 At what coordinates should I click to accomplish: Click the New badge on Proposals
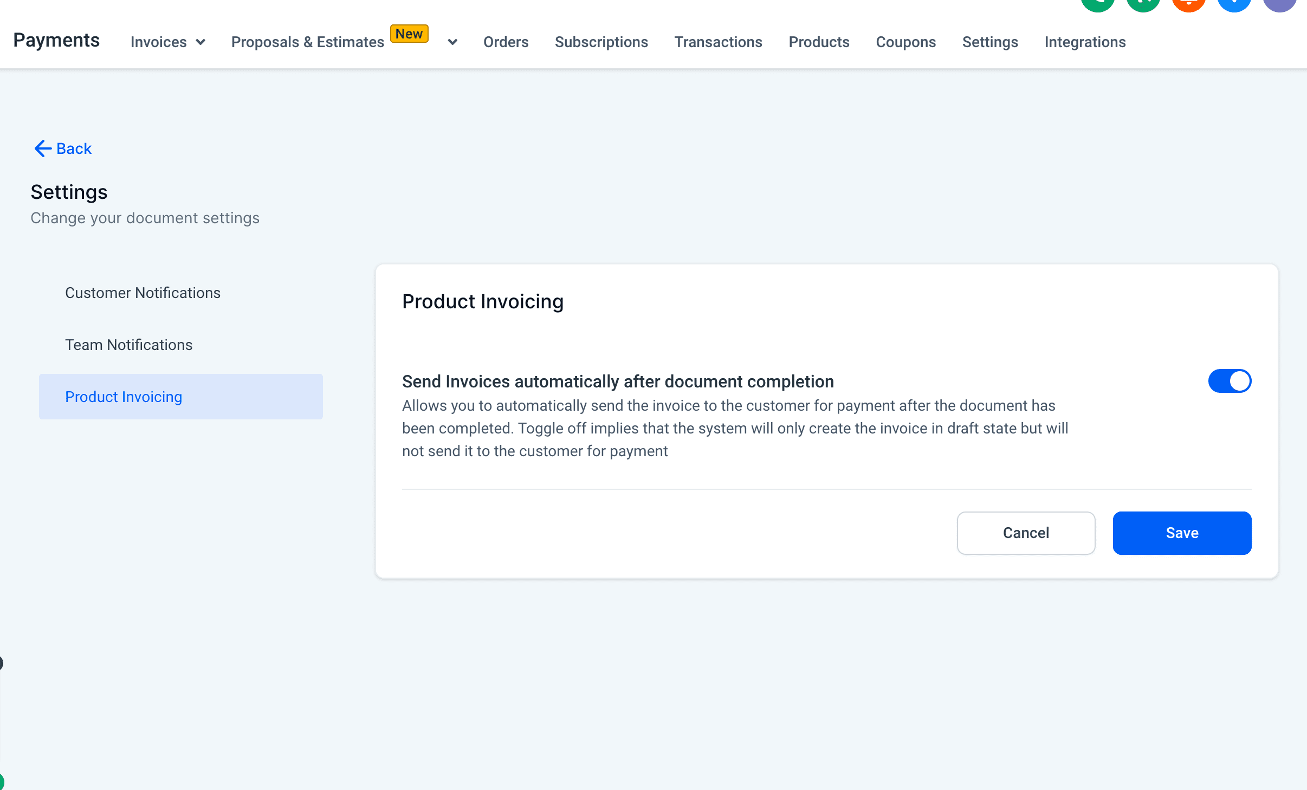[x=409, y=34]
